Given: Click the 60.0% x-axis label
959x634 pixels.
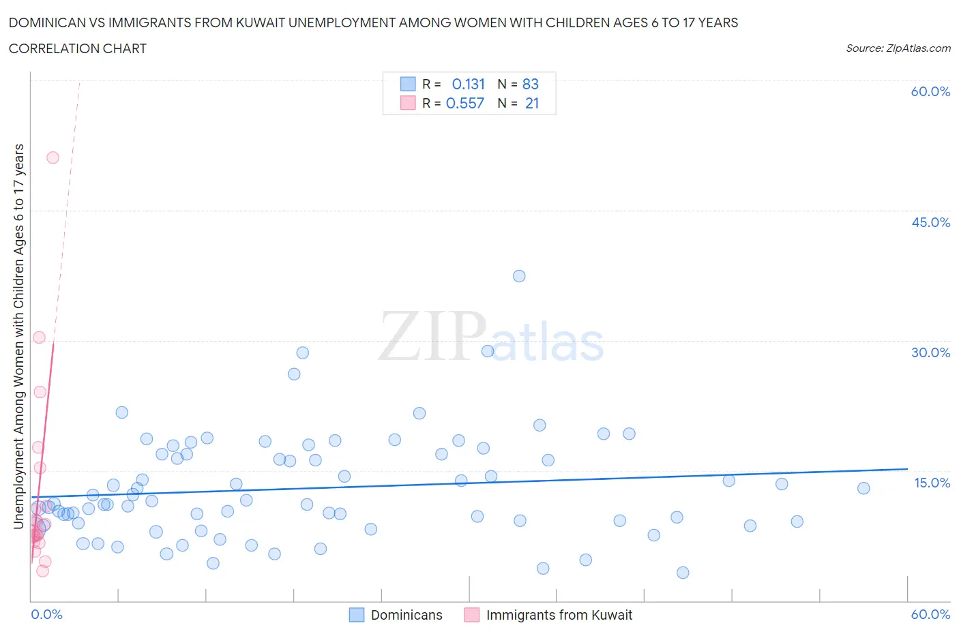Looking at the screenshot, I should 930,614.
